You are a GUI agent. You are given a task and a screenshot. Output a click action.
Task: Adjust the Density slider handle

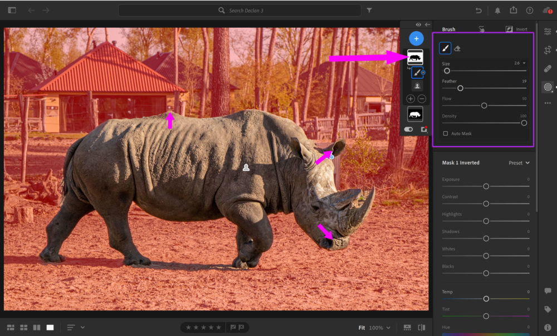tap(524, 123)
